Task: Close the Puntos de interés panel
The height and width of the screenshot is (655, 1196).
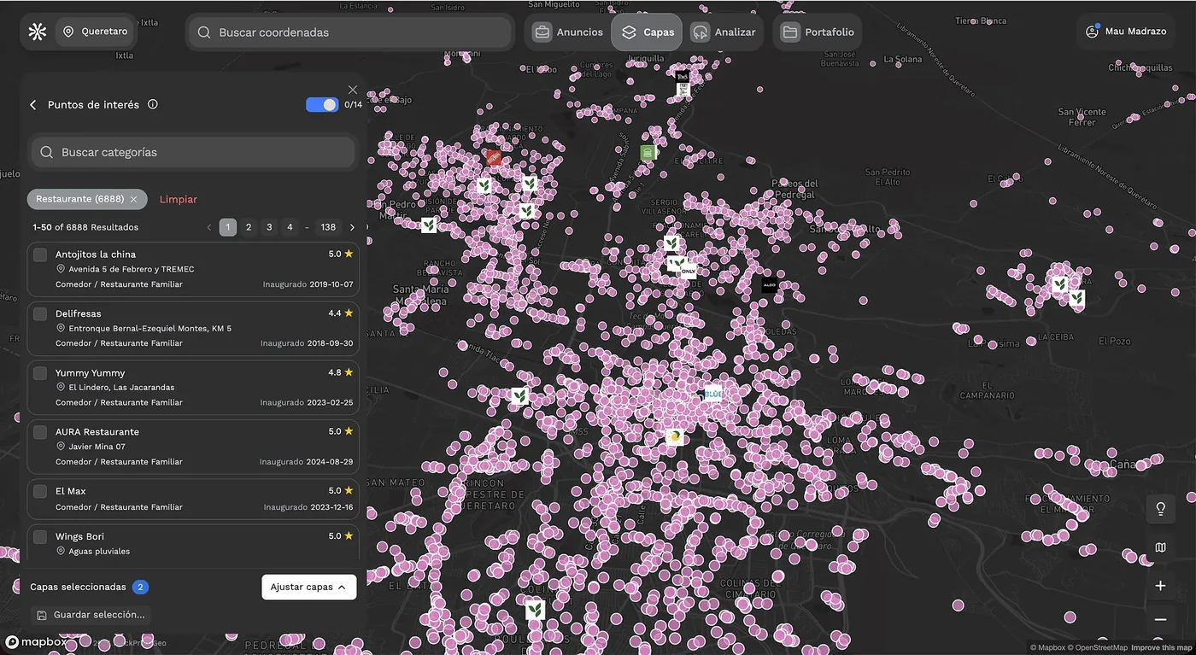Action: [353, 90]
